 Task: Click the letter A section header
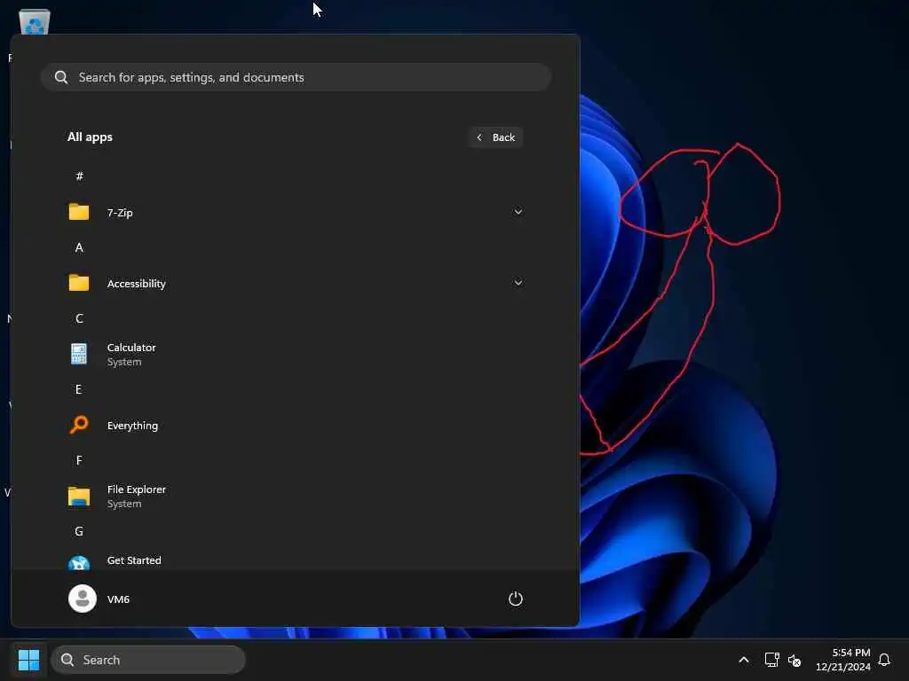coord(79,247)
